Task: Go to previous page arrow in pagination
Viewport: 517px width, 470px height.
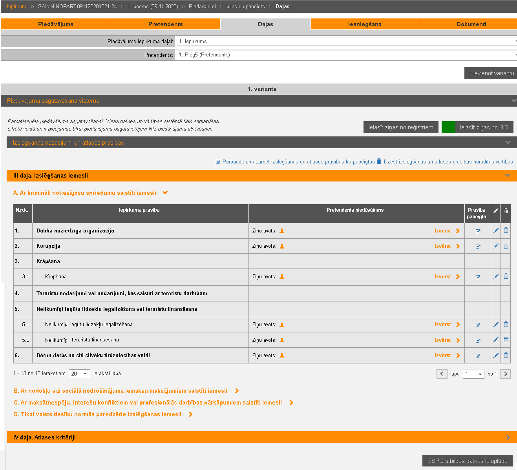Action: click(x=442, y=374)
